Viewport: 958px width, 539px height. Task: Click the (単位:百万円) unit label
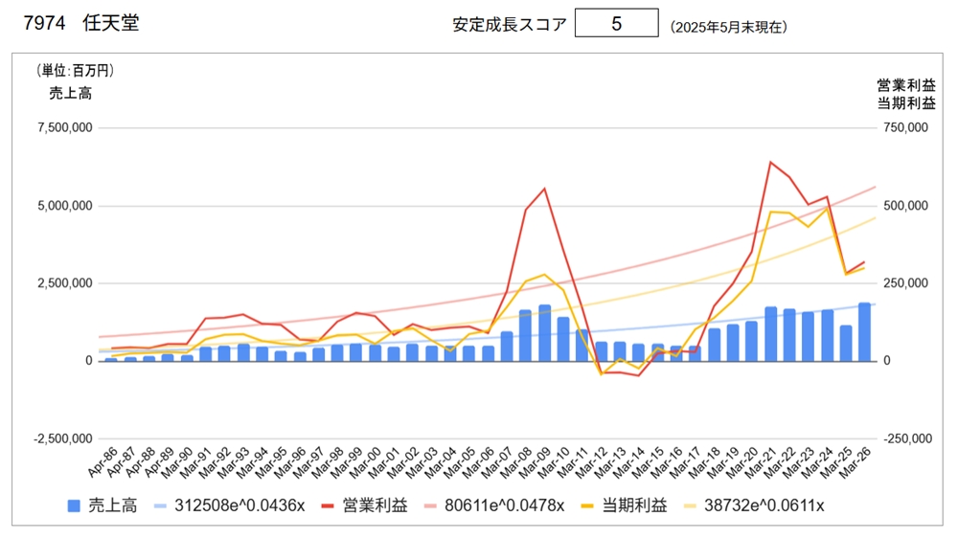[75, 71]
